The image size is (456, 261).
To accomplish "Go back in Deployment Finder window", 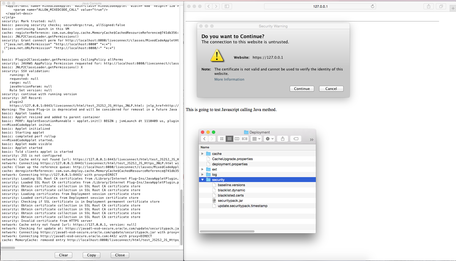I will pos(204,139).
